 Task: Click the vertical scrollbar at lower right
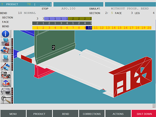pyautogui.click(x=154, y=106)
